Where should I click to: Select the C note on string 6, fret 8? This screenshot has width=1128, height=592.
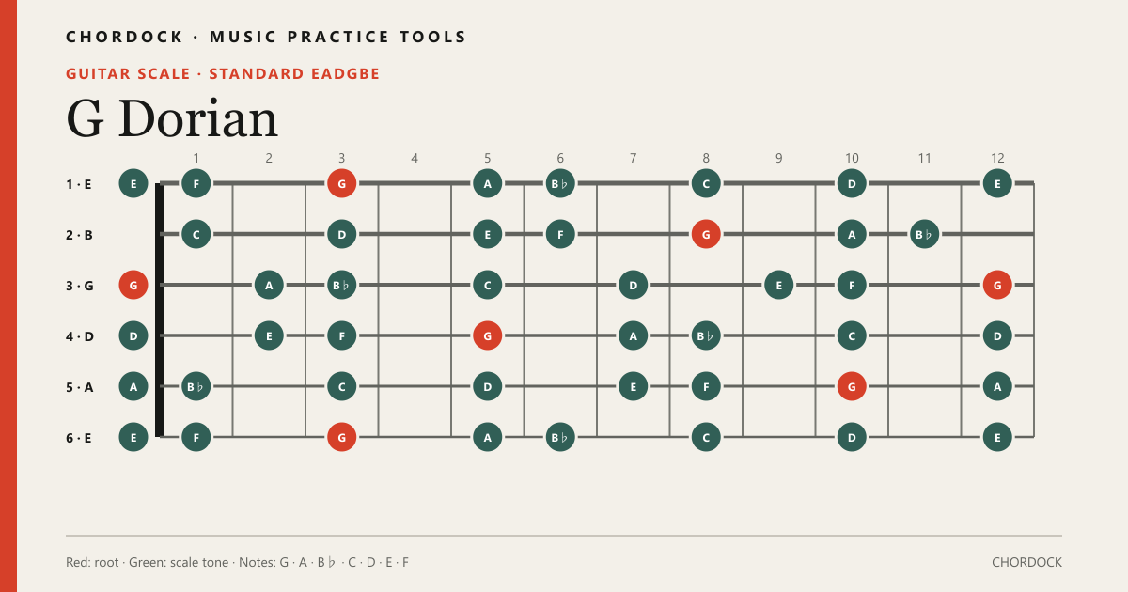tap(706, 437)
